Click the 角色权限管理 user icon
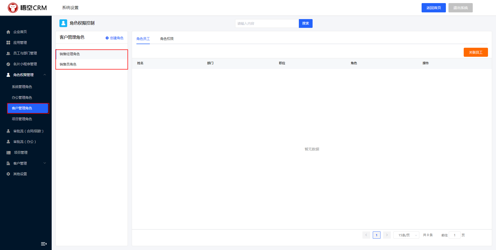The height and width of the screenshot is (250, 496). pyautogui.click(x=8, y=75)
